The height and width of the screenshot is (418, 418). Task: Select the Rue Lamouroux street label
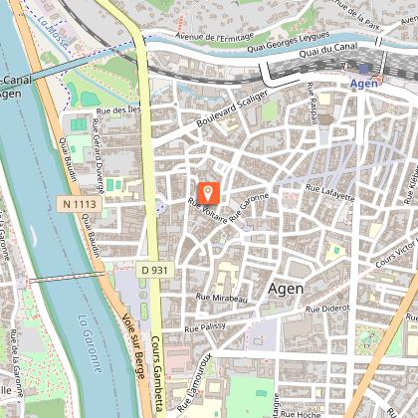pyautogui.click(x=194, y=382)
